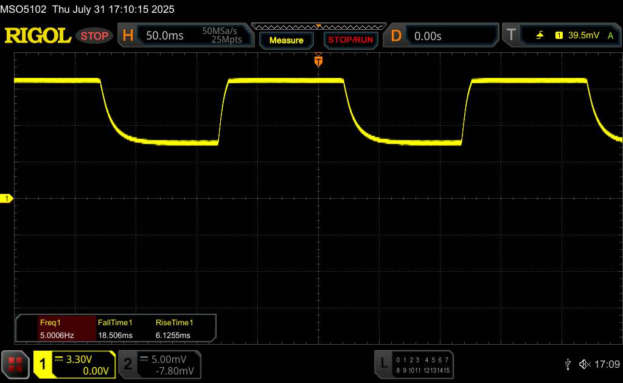623x383 pixels.
Task: Open the delay 0.00s setting
Action: (x=428, y=36)
